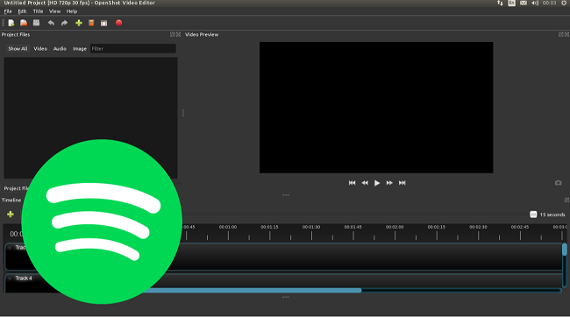Filter project files by Image
The width and height of the screenshot is (570, 317).
pyautogui.click(x=79, y=49)
